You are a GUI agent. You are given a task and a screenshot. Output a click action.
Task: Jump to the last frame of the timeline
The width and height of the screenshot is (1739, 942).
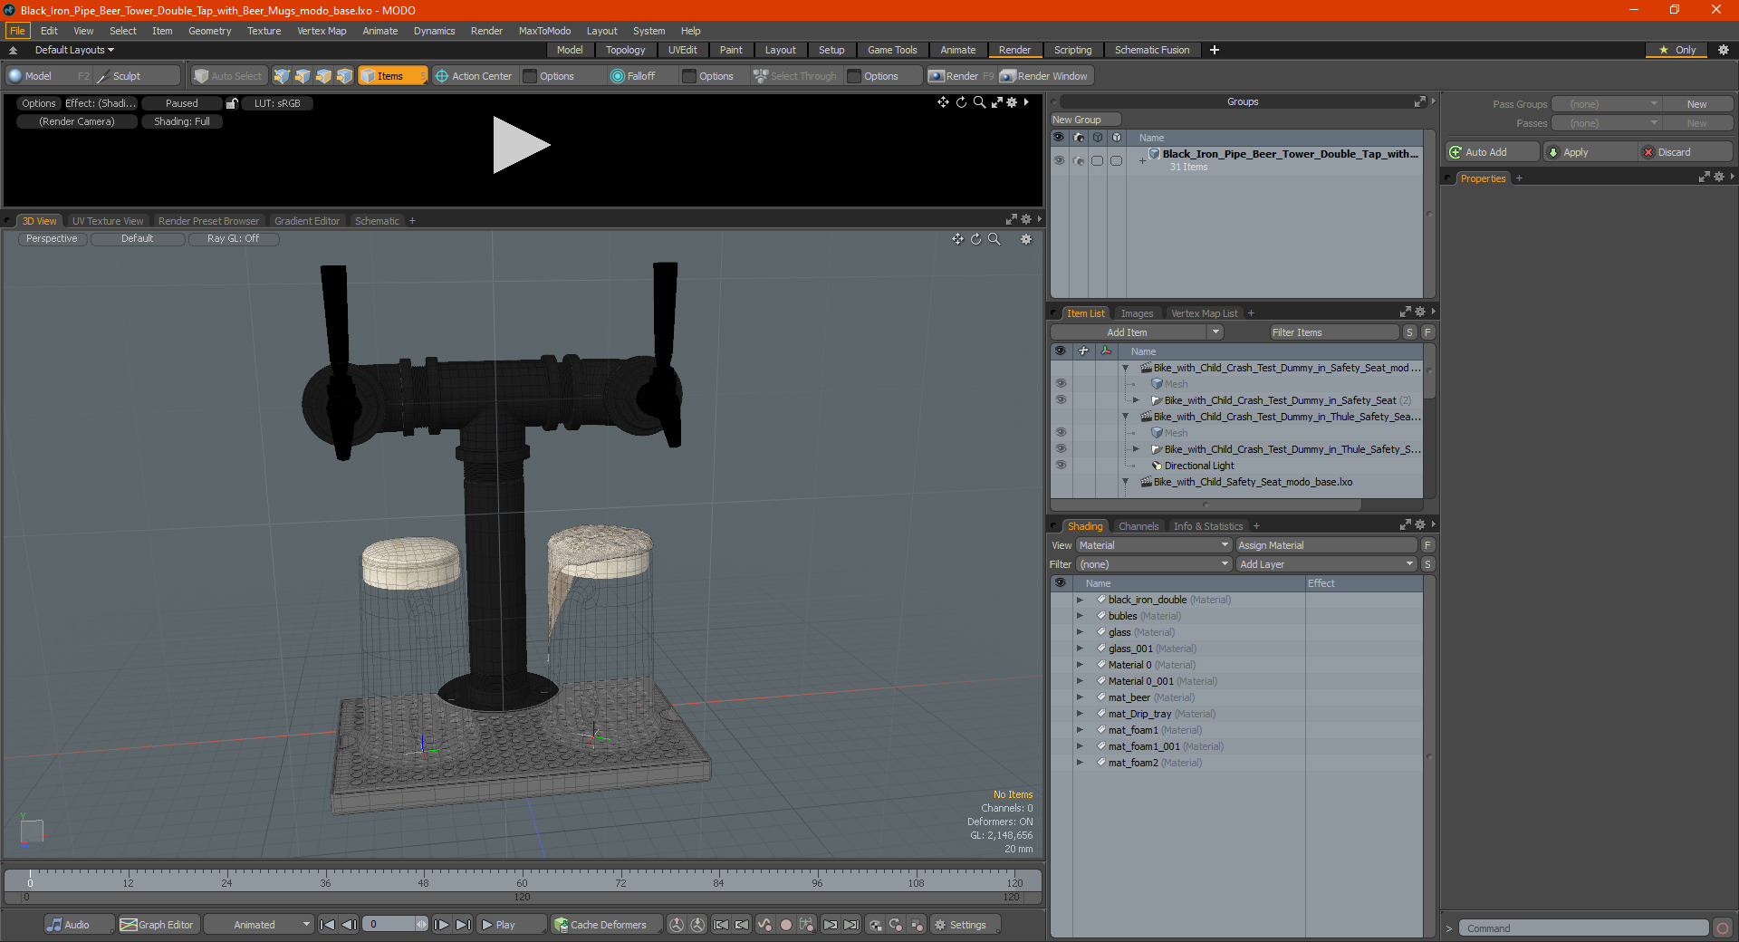(x=463, y=925)
